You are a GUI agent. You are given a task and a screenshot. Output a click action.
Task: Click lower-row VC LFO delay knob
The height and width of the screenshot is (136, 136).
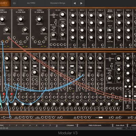119,70
